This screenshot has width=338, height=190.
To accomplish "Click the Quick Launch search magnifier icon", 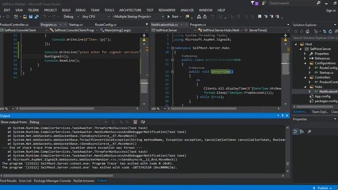I will (x=318, y=3).
